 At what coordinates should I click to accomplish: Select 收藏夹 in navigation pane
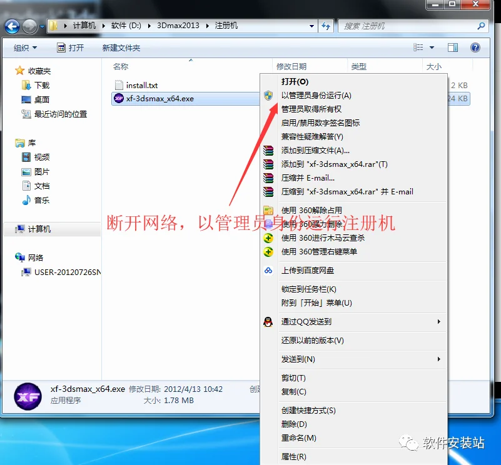[x=33, y=71]
